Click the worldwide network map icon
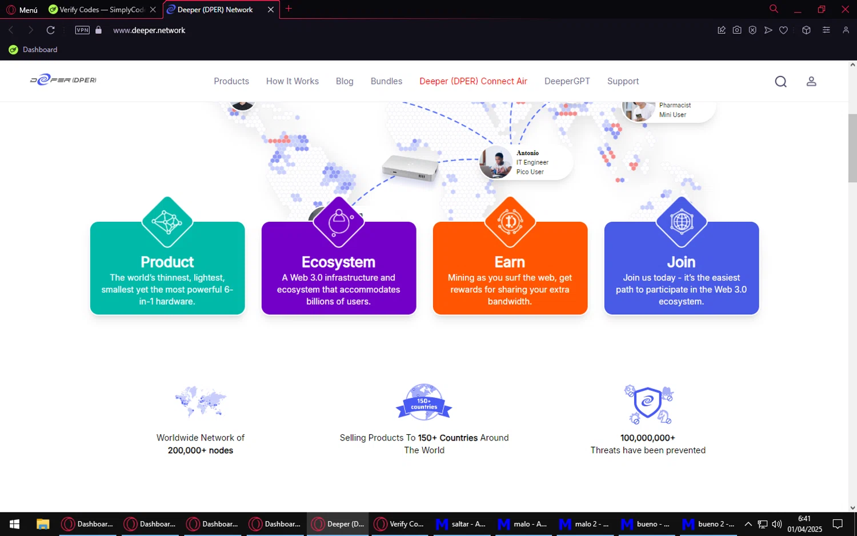 (x=201, y=402)
